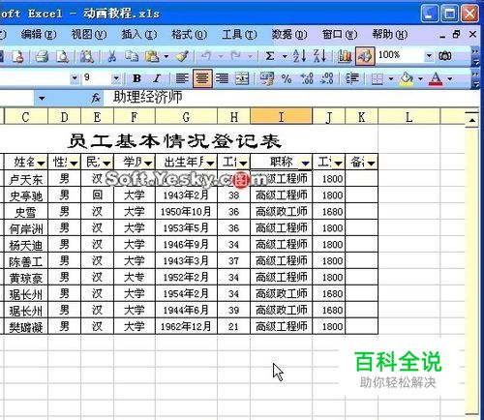484x420 pixels.
Task: Open Fill Color bucket swatch
Action: (407, 78)
